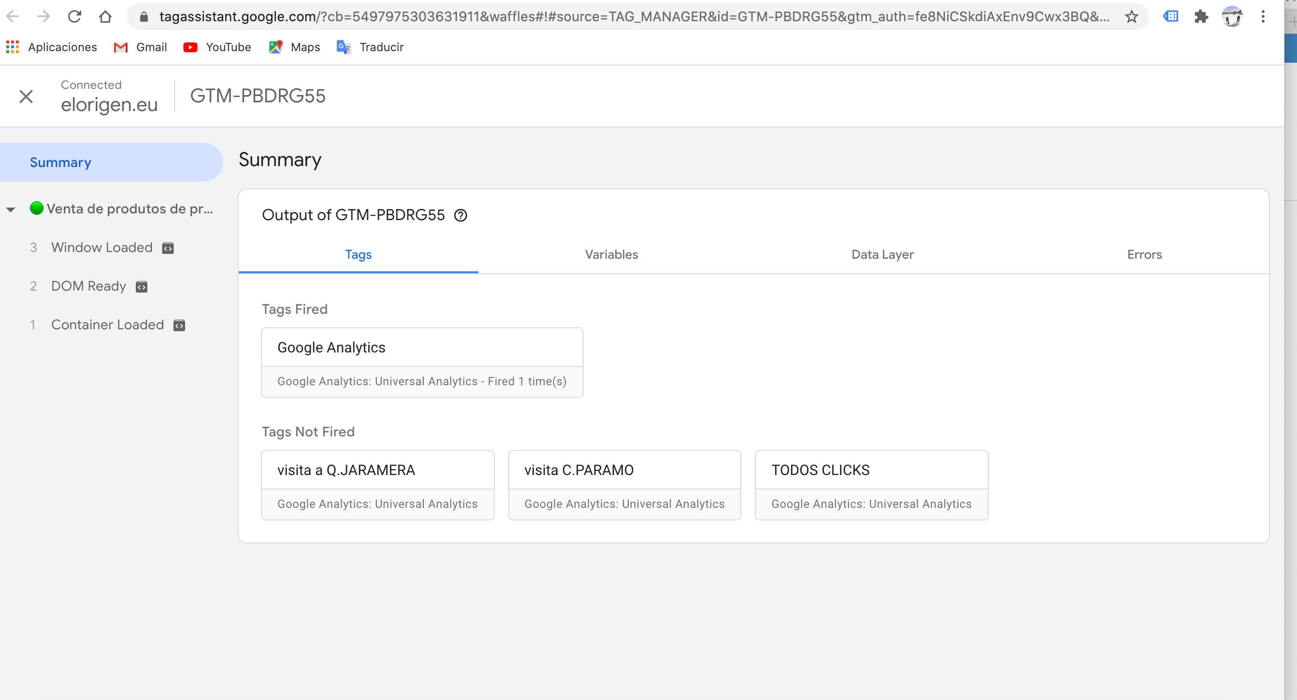Click 'Fired 1 time(s)' status text
The image size is (1297, 700).
tap(527, 382)
